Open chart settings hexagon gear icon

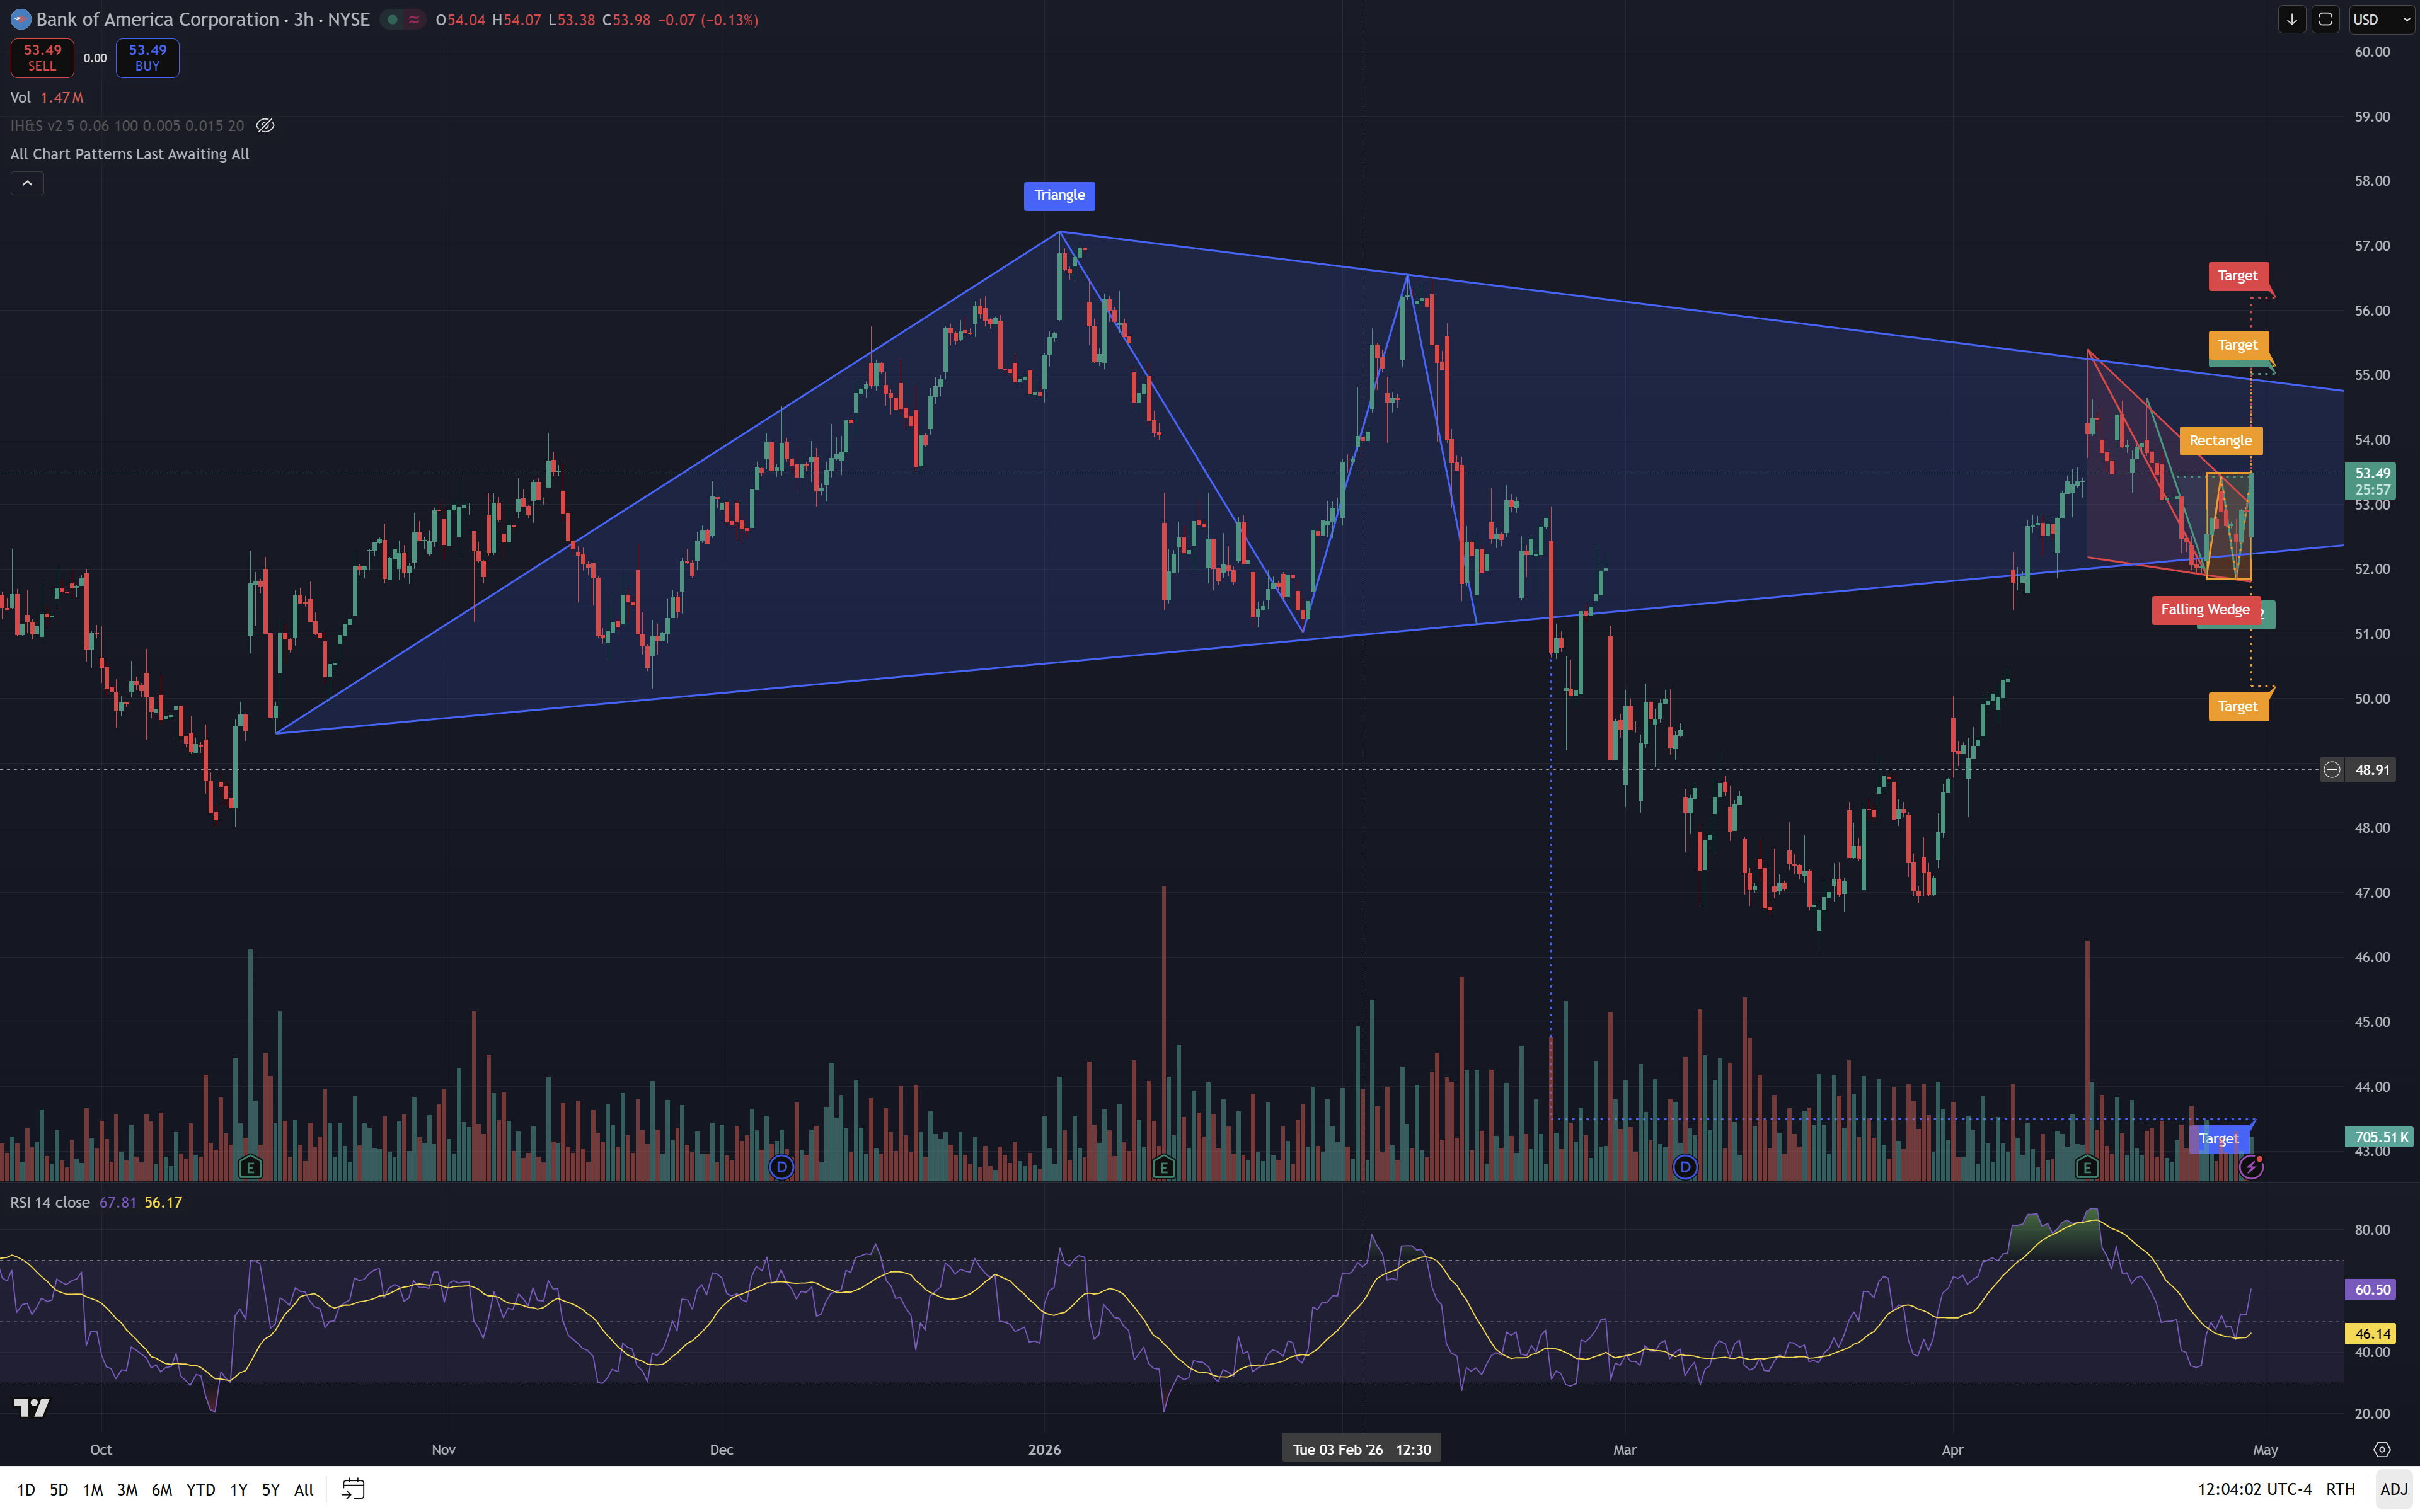[2382, 1450]
